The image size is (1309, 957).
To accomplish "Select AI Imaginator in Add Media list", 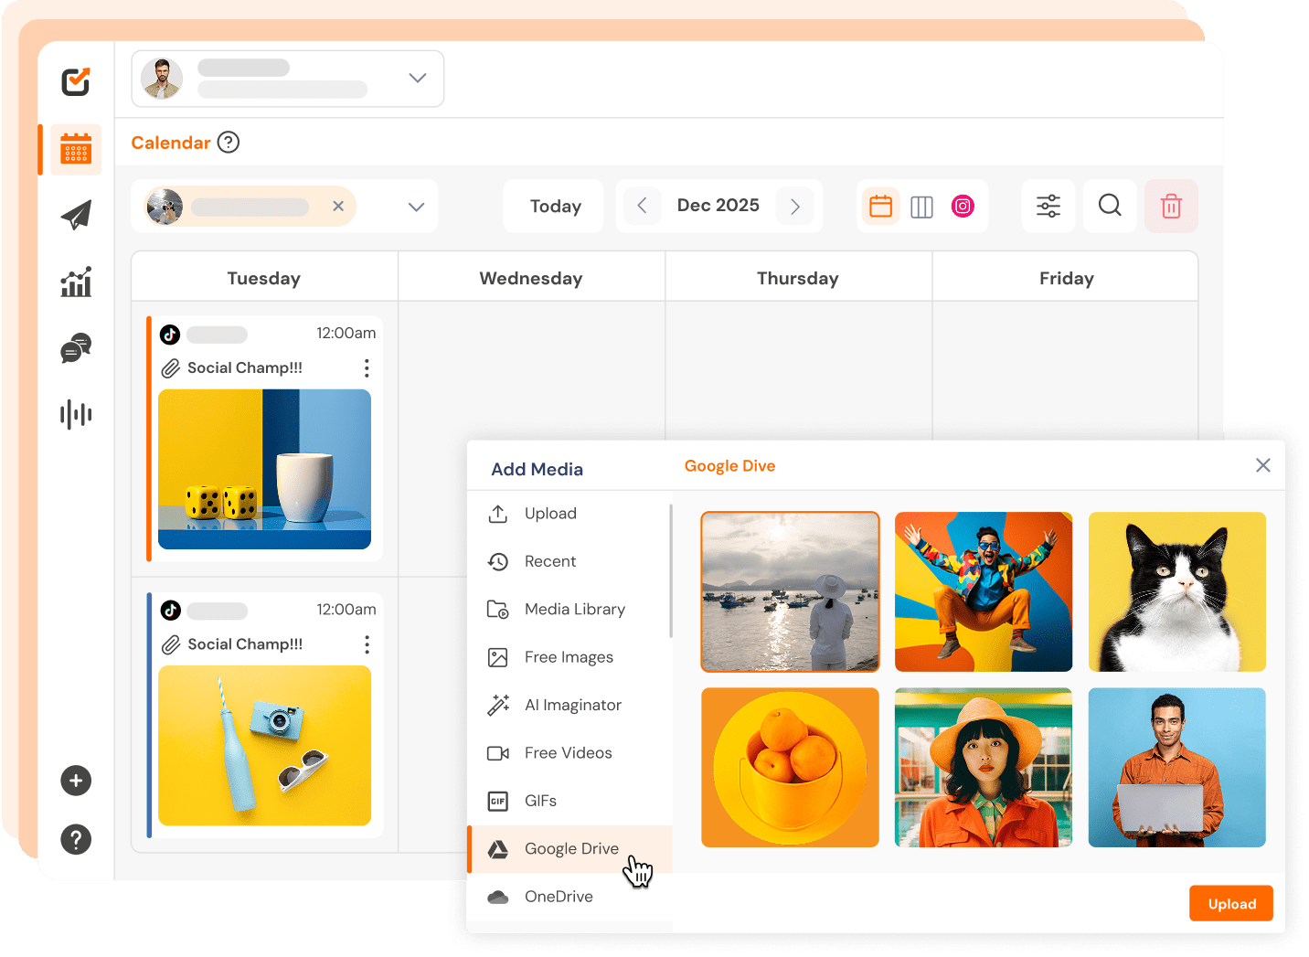I will 572,705.
